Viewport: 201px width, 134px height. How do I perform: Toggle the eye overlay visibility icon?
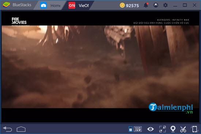coord(151,129)
